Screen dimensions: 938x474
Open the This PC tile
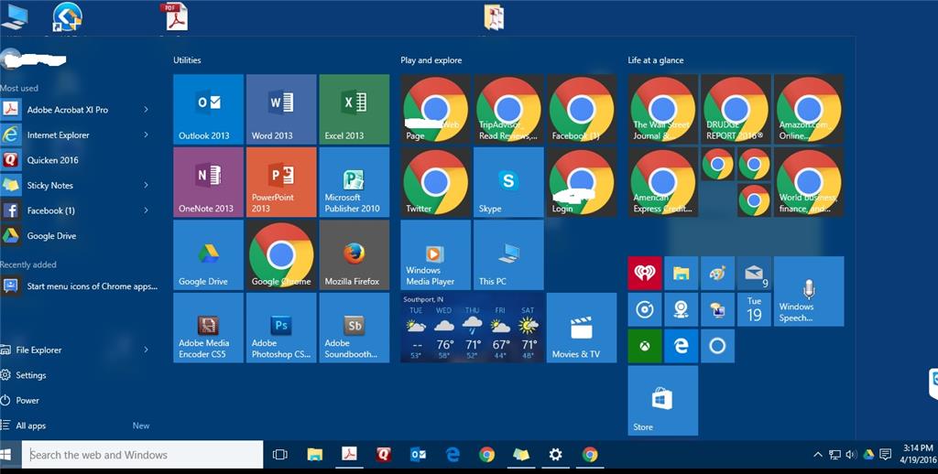[508, 255]
